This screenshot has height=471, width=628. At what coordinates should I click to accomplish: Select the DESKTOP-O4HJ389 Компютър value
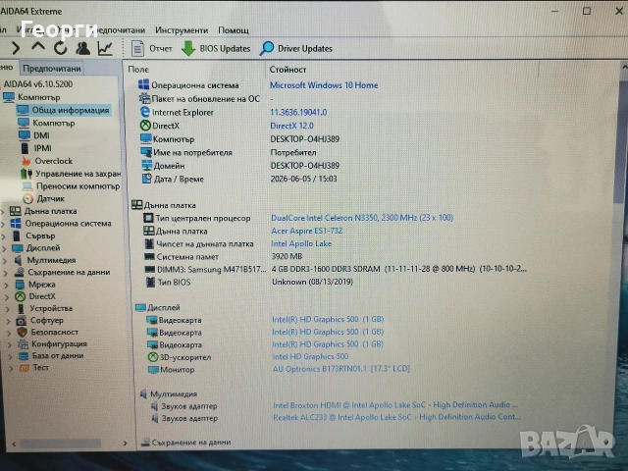[x=304, y=139]
